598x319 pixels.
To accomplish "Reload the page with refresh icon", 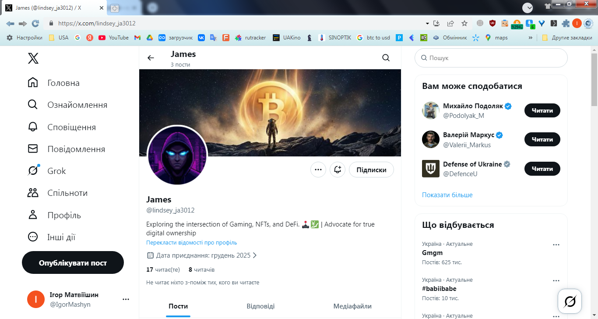I will [35, 23].
